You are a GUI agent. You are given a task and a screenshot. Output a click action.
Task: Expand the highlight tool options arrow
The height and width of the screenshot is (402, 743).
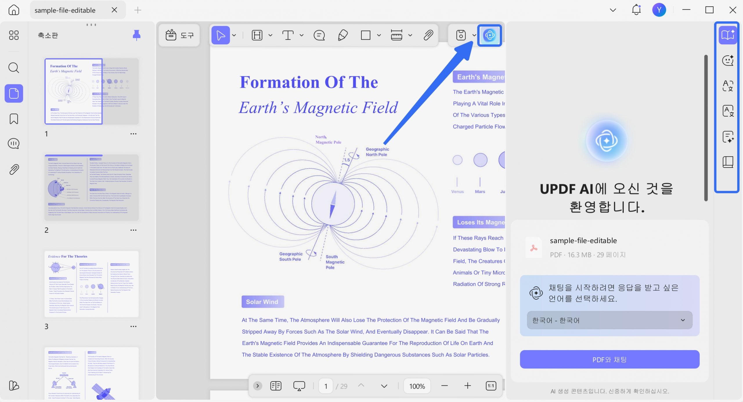270,35
